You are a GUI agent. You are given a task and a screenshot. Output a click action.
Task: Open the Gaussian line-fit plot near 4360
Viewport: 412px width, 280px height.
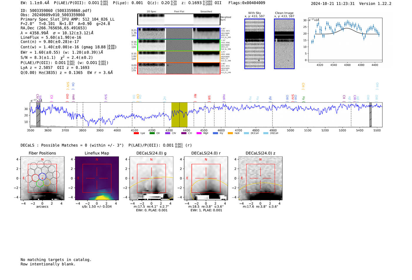pyautogui.click(x=345, y=40)
